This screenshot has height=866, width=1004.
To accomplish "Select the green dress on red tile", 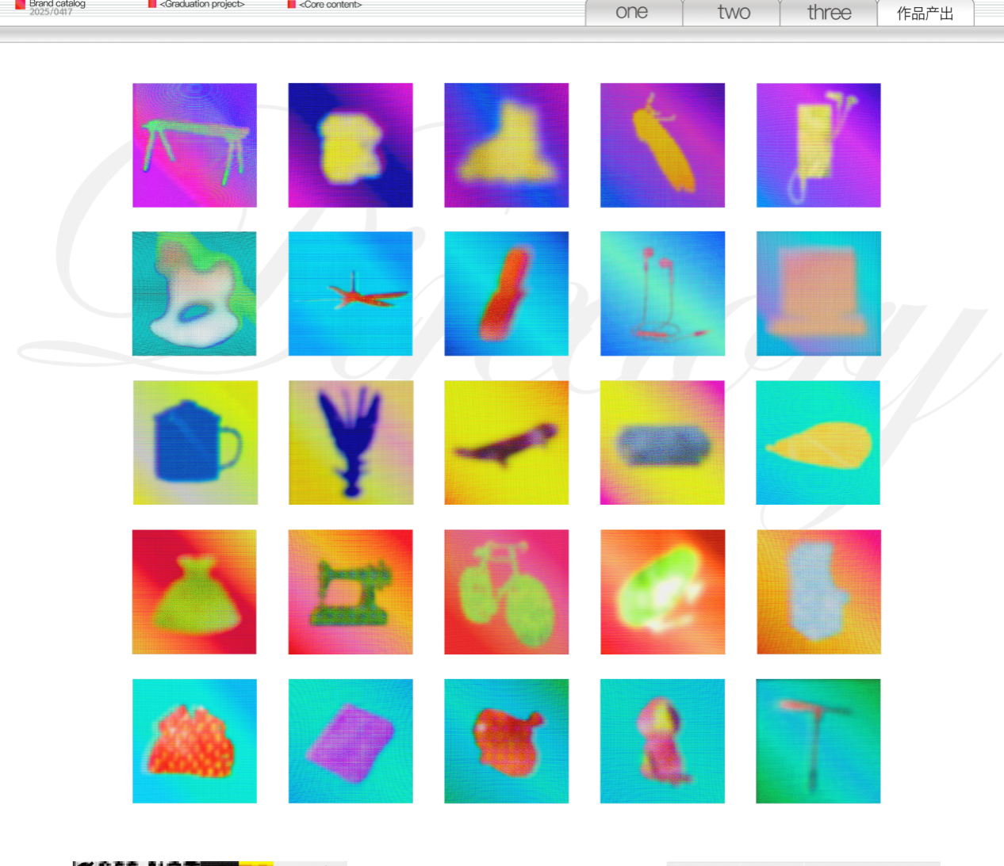I will [x=194, y=592].
